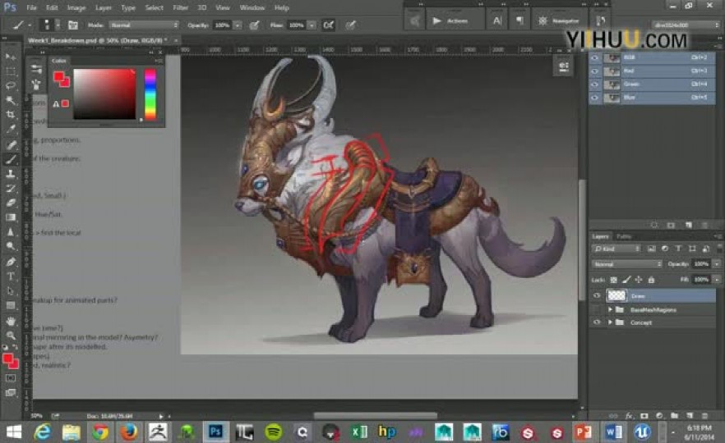Toggle pressure for size icon
Viewport: 725px width, 443px height.
[351, 25]
